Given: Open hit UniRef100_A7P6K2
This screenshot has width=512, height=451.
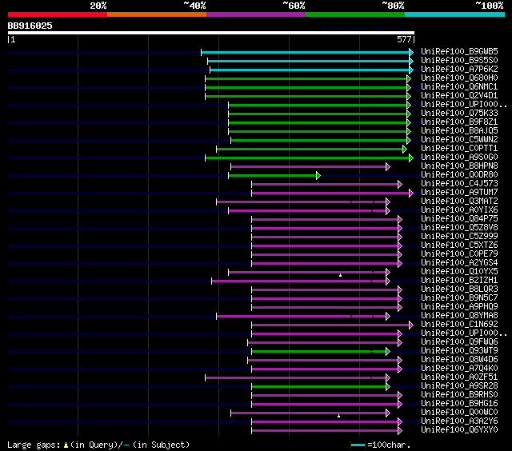Looking at the screenshot, I should tap(459, 69).
